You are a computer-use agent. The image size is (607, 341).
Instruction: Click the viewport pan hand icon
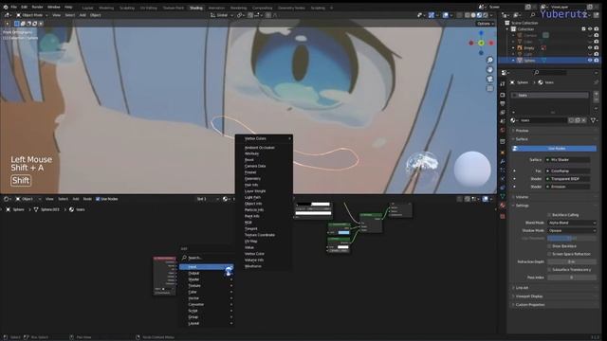489,69
